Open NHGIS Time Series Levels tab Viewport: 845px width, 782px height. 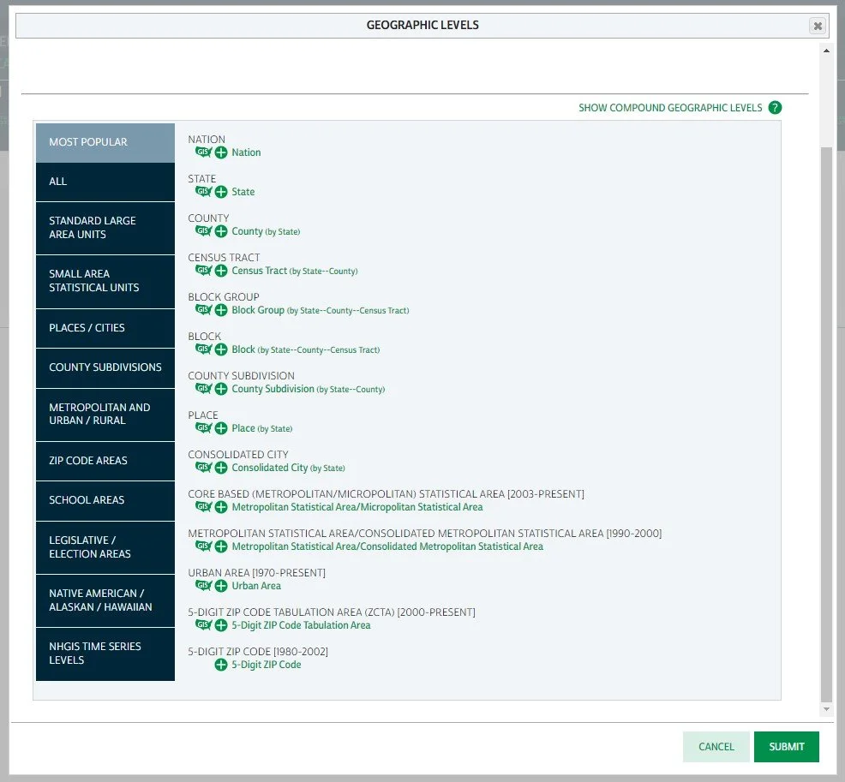point(105,654)
